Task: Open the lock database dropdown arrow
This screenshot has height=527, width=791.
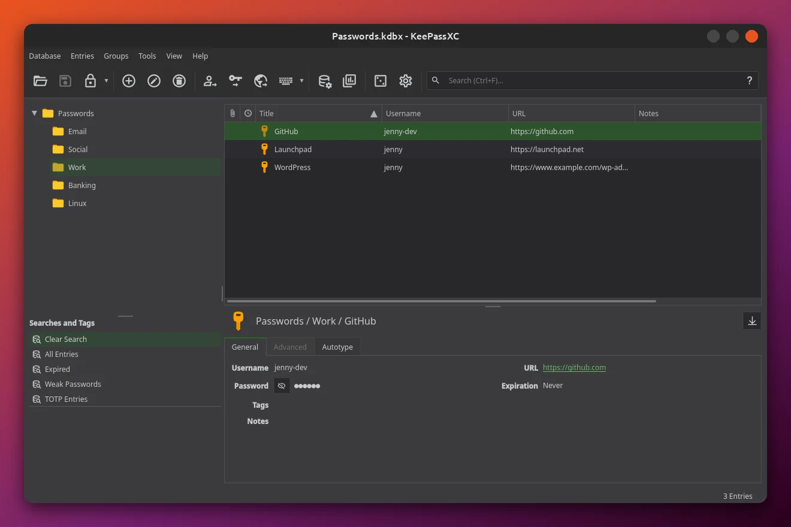Action: (x=106, y=81)
